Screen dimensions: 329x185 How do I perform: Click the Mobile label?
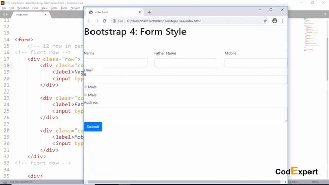tap(230, 53)
